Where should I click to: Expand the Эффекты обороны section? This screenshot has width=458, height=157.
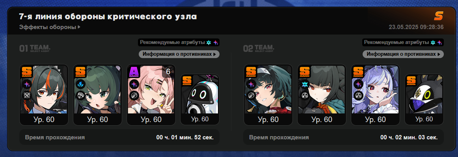[50, 27]
